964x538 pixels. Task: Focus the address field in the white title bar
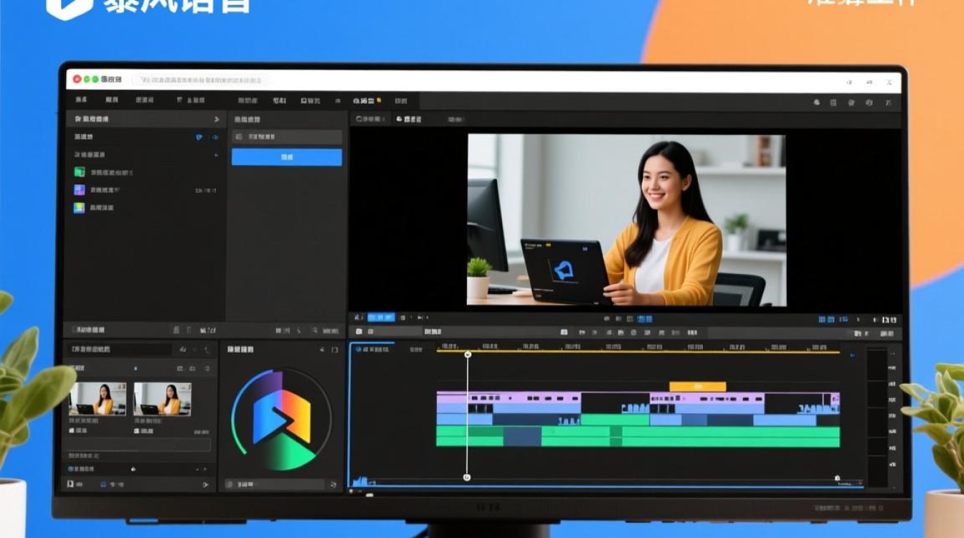tap(202, 80)
